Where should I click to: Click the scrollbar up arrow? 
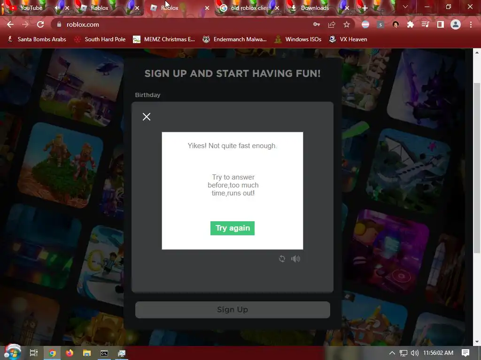[477, 52]
